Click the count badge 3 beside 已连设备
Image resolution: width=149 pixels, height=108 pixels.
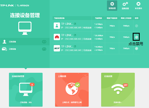pos(44,42)
